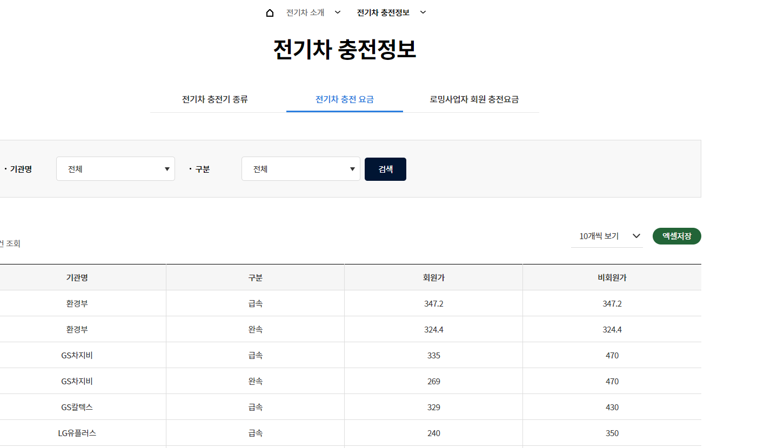Click the 회원가 column header
The image size is (771, 448).
click(x=433, y=277)
